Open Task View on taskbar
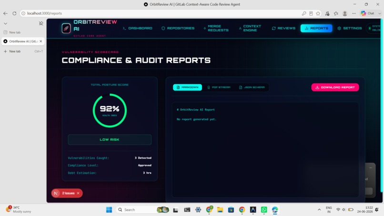Image resolution: width=384 pixels, height=216 pixels. pyautogui.click(x=175, y=210)
